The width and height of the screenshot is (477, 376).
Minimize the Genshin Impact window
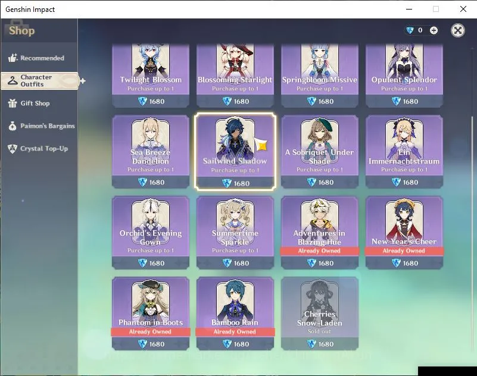coord(409,9)
